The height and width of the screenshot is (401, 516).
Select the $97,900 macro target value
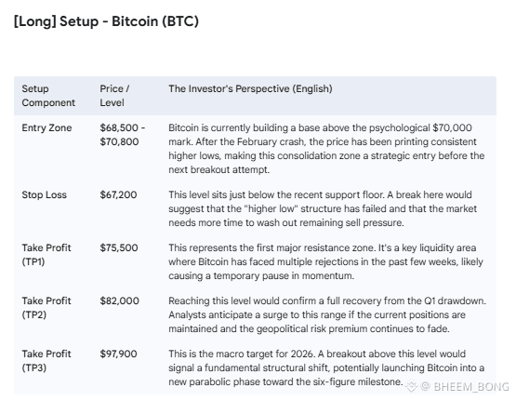(118, 354)
